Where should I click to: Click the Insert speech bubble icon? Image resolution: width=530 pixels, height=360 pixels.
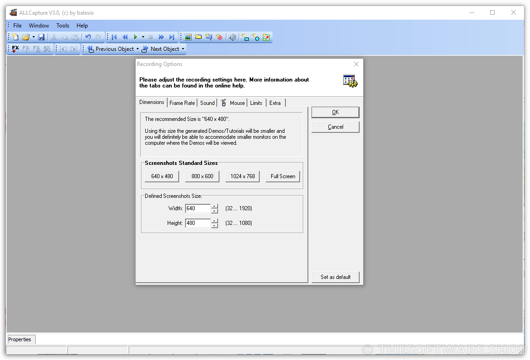tap(208, 37)
